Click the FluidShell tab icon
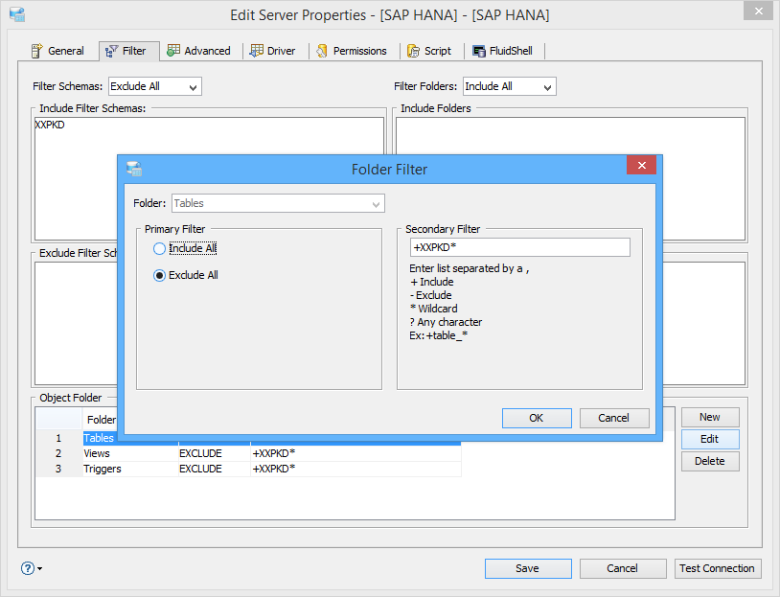780x597 pixels. [478, 51]
